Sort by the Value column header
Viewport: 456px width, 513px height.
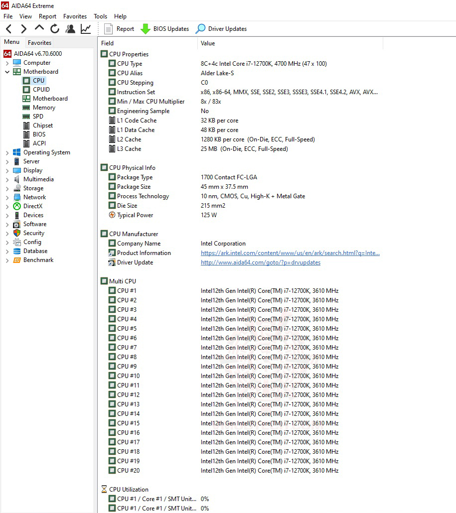pos(290,43)
